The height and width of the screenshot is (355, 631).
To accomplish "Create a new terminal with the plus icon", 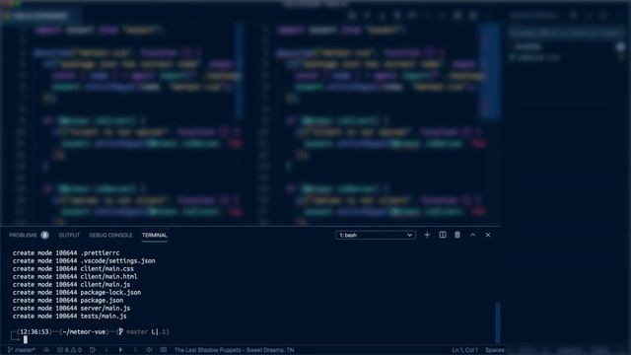I will coord(427,235).
